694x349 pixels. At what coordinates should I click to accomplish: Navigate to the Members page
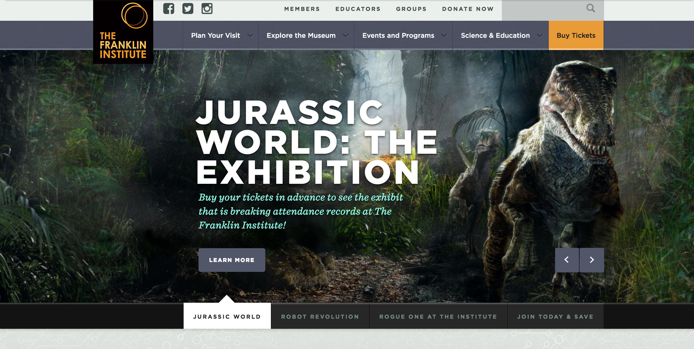[x=302, y=8]
